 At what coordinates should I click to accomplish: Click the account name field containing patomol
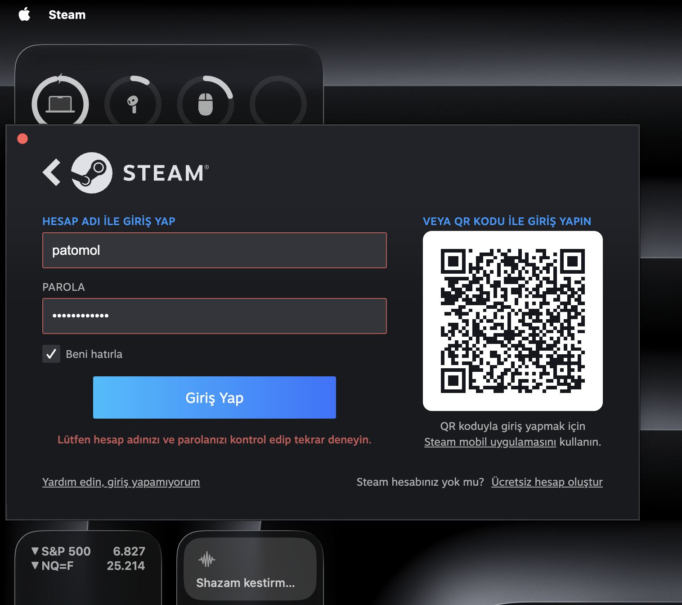click(x=215, y=250)
